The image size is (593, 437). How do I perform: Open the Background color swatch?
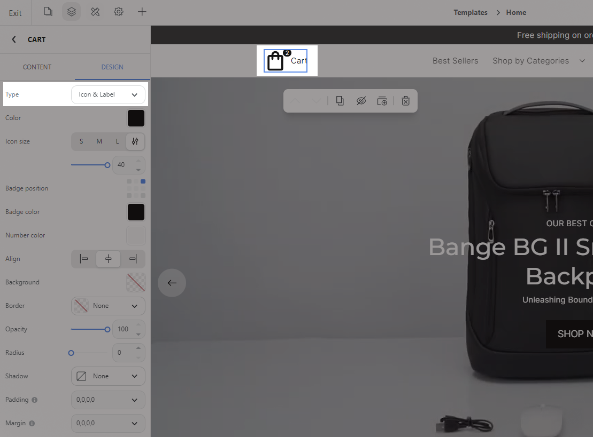coord(136,283)
